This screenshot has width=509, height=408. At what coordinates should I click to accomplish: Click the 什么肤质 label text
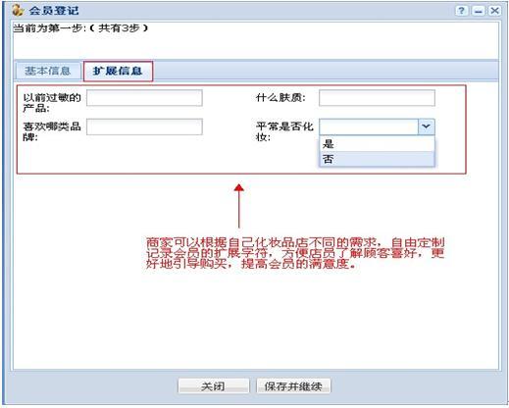[280, 97]
